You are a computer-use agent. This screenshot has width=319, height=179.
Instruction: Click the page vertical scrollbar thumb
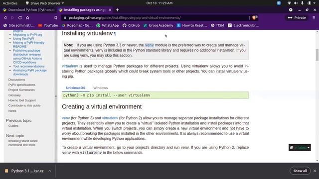coord(317,55)
